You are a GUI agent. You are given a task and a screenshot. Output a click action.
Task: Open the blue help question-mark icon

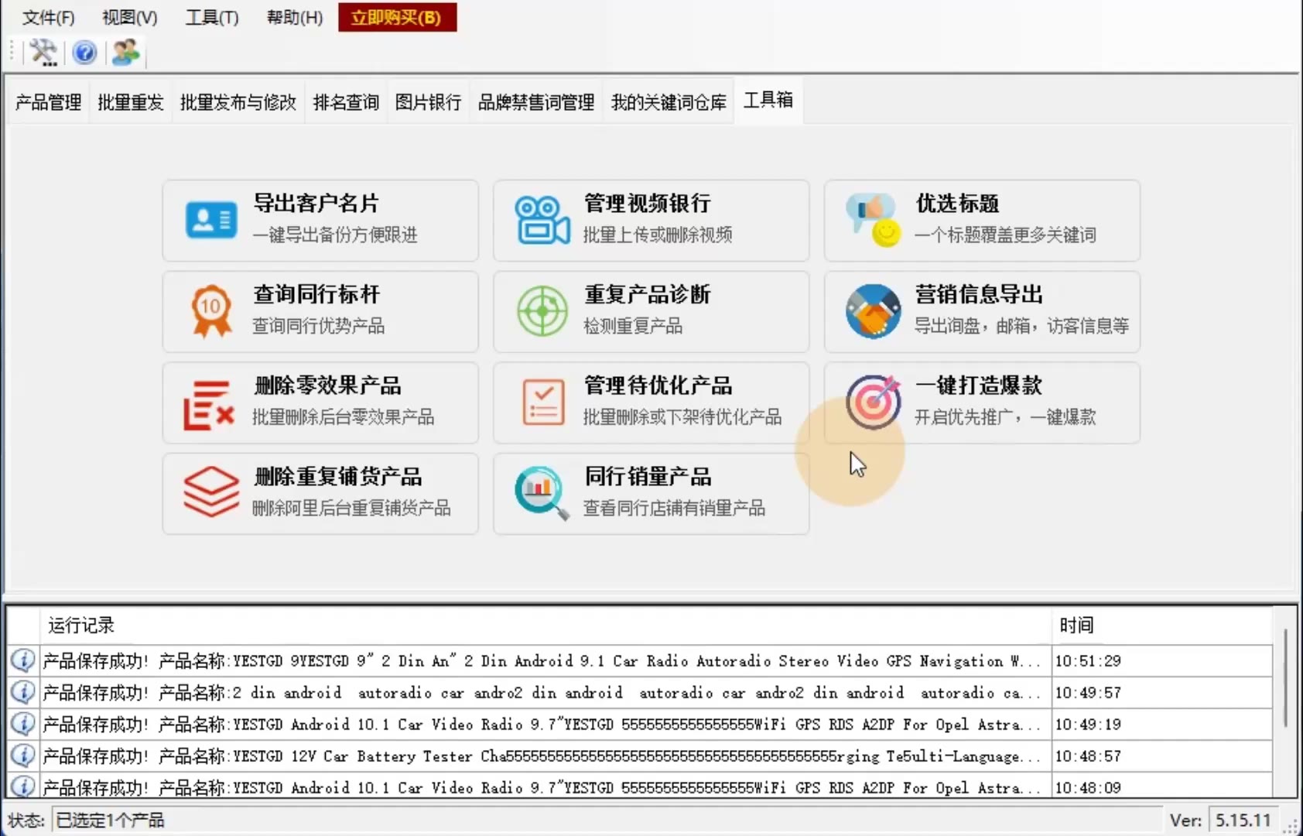(x=84, y=53)
